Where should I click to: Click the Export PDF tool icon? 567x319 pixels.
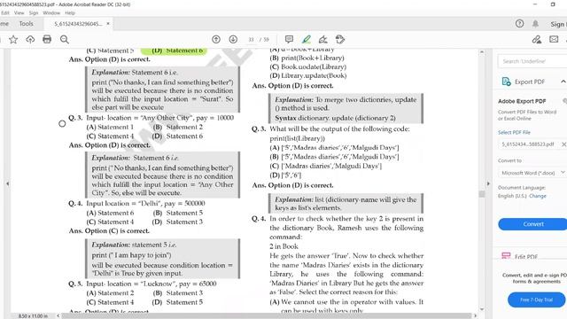coord(506,82)
